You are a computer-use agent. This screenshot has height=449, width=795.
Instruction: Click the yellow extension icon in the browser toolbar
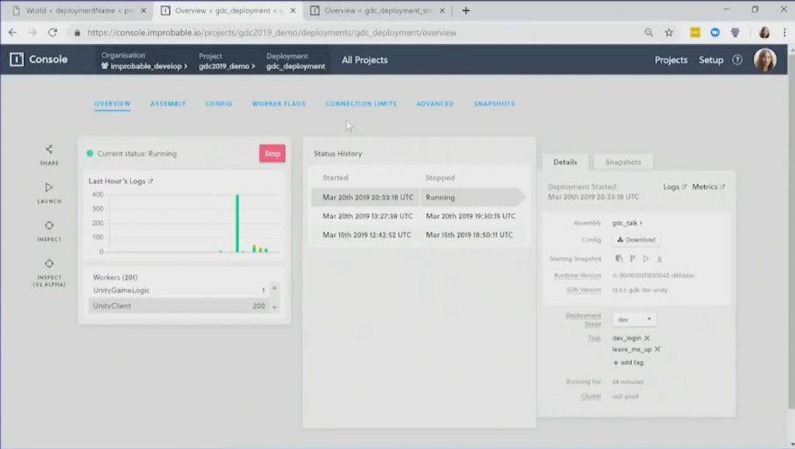pyautogui.click(x=695, y=33)
